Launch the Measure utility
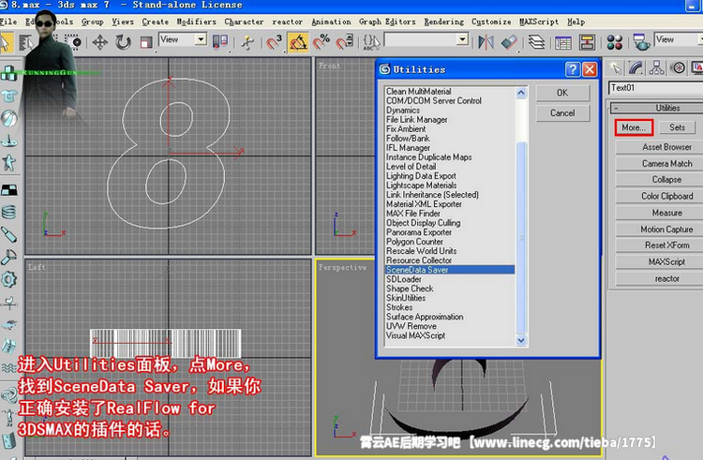703x460 pixels. [x=666, y=213]
